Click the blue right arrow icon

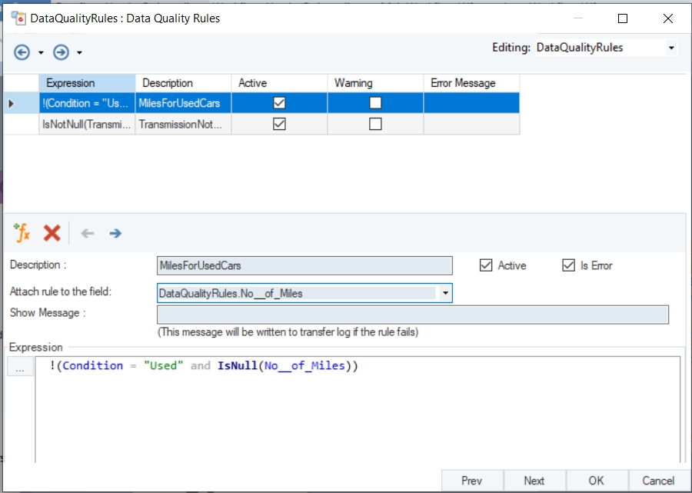pyautogui.click(x=115, y=233)
